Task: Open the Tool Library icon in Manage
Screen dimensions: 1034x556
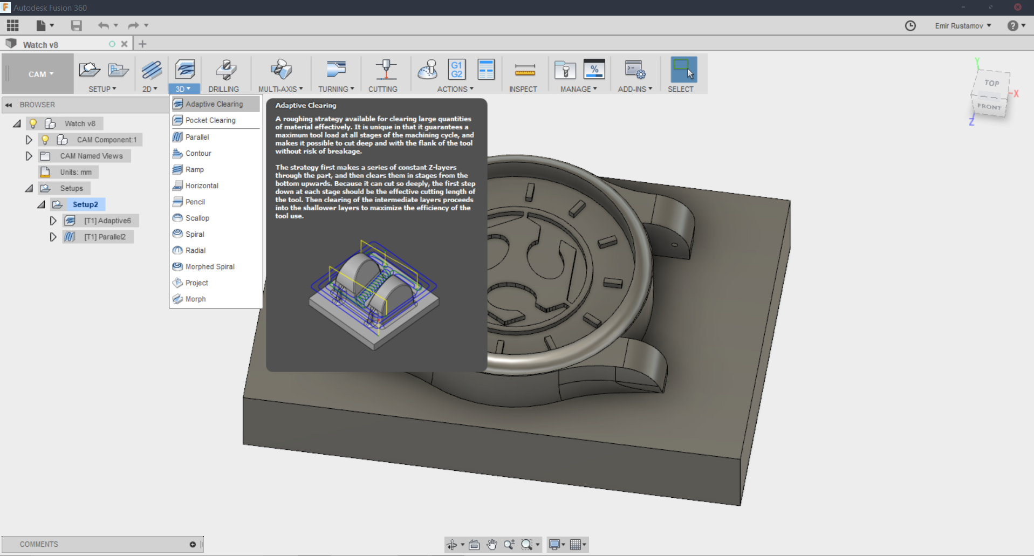Action: (565, 70)
